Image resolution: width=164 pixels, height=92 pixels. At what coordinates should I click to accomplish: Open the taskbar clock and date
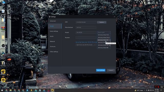click(157, 90)
